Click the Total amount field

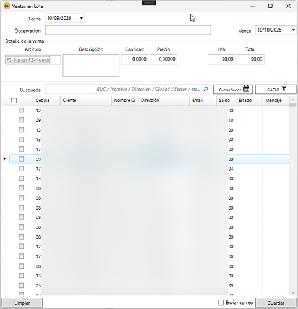click(250, 59)
